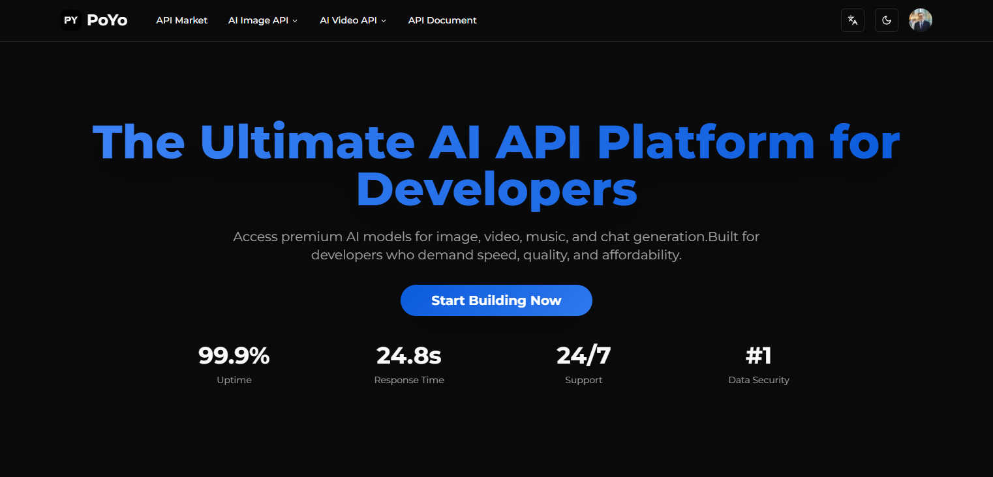Switch interface language with translate toggle

point(852,20)
